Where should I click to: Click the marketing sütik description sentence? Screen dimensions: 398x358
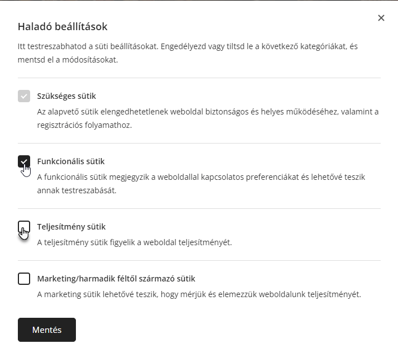click(x=199, y=294)
